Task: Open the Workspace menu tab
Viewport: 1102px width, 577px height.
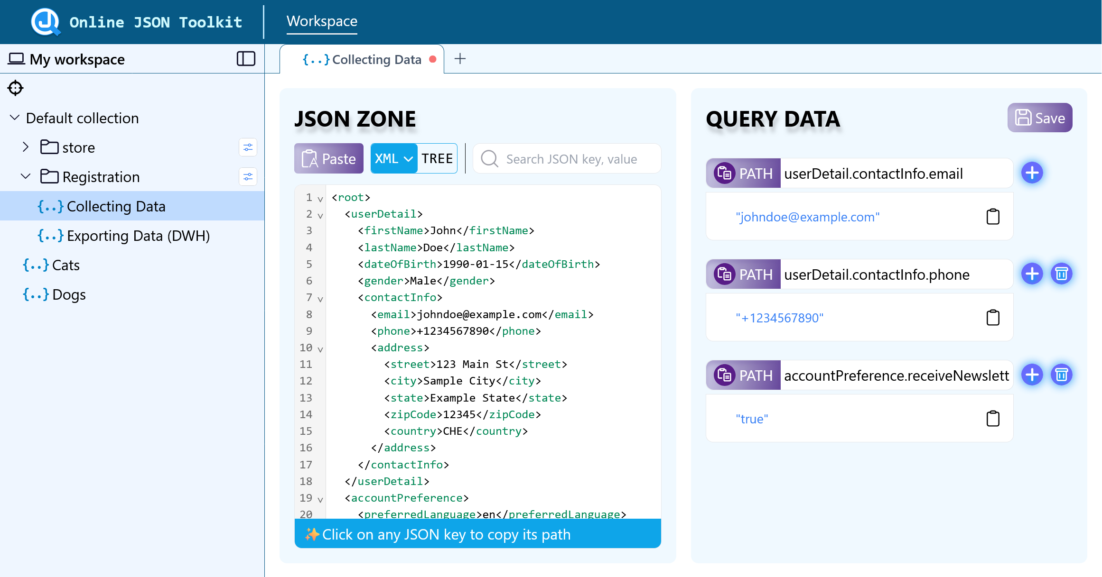Action: tap(322, 21)
